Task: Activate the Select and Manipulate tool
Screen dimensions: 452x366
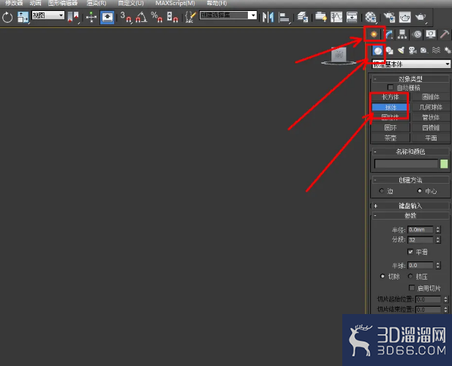Action: tap(91, 17)
